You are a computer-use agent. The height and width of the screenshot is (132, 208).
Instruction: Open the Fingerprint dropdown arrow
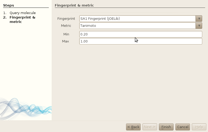pyautogui.click(x=199, y=19)
